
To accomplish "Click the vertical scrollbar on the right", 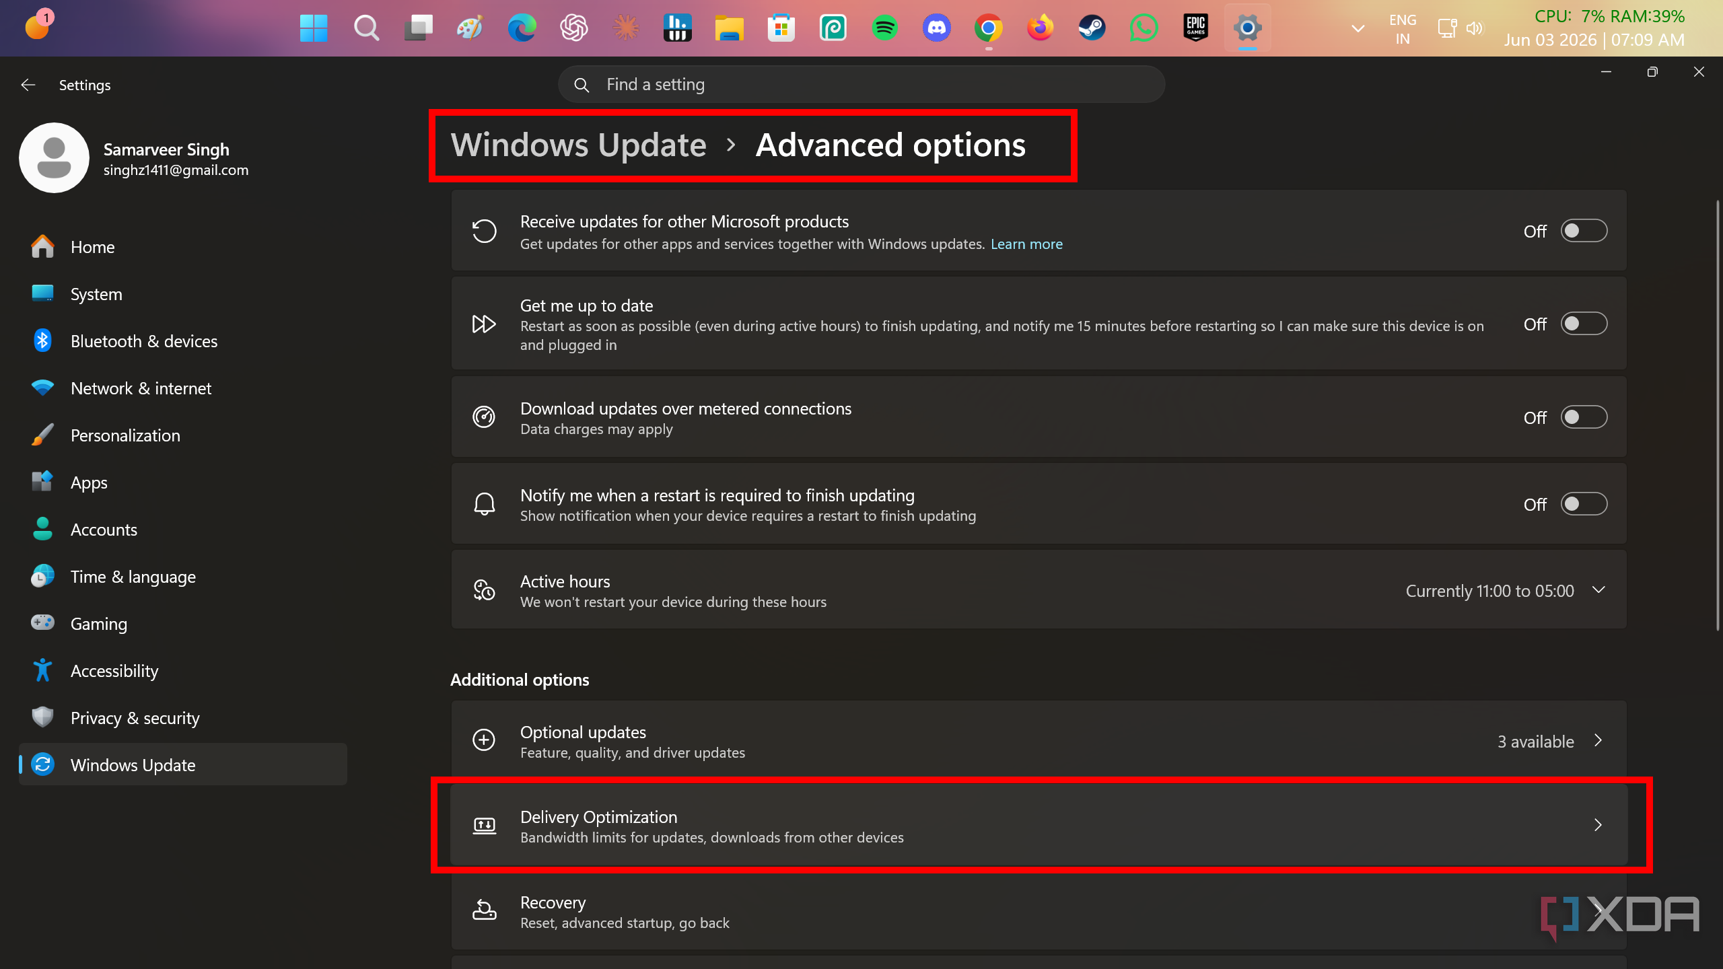I will [1717, 415].
